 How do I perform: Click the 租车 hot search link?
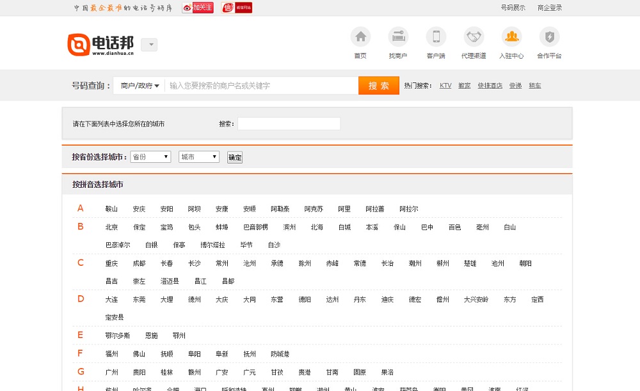(535, 86)
